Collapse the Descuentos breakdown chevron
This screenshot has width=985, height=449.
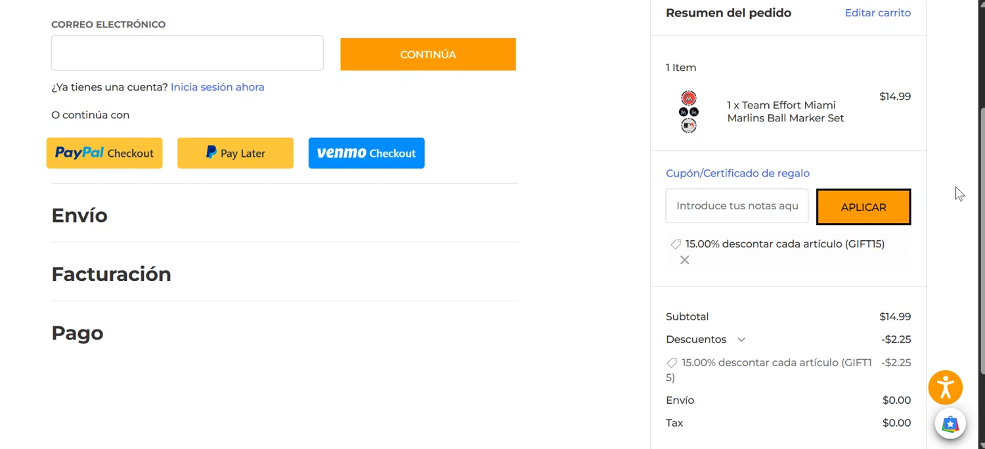click(x=741, y=339)
